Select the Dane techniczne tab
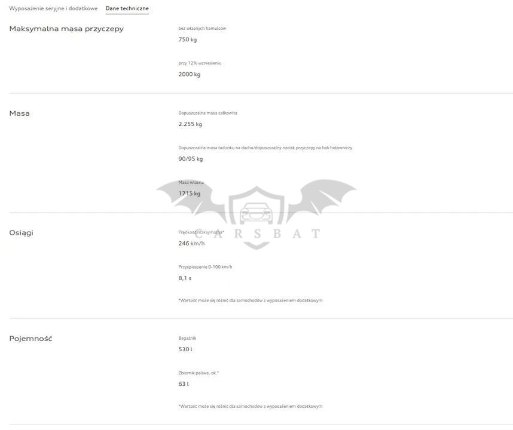 click(127, 8)
